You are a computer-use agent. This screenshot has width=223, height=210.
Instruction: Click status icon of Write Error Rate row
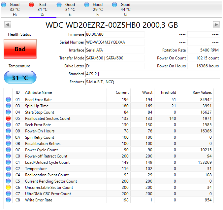[x=8, y=200]
